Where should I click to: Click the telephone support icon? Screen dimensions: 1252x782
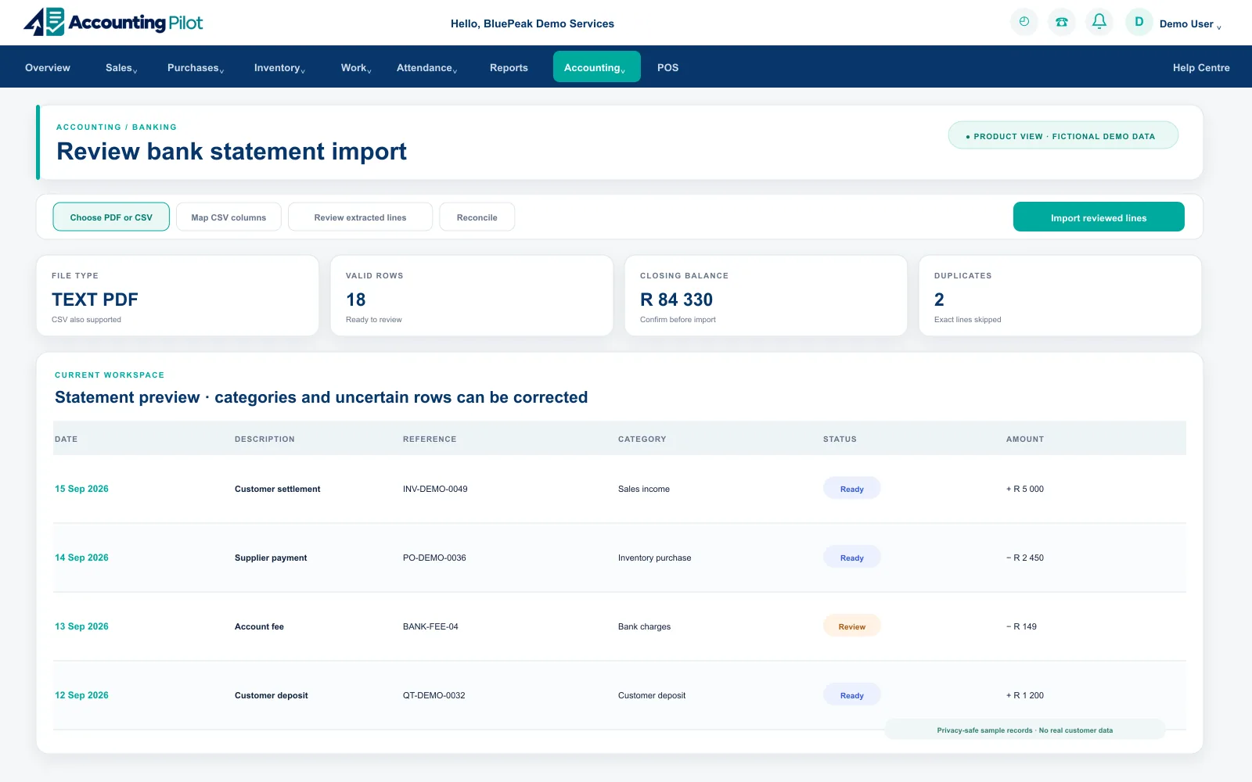tap(1062, 22)
